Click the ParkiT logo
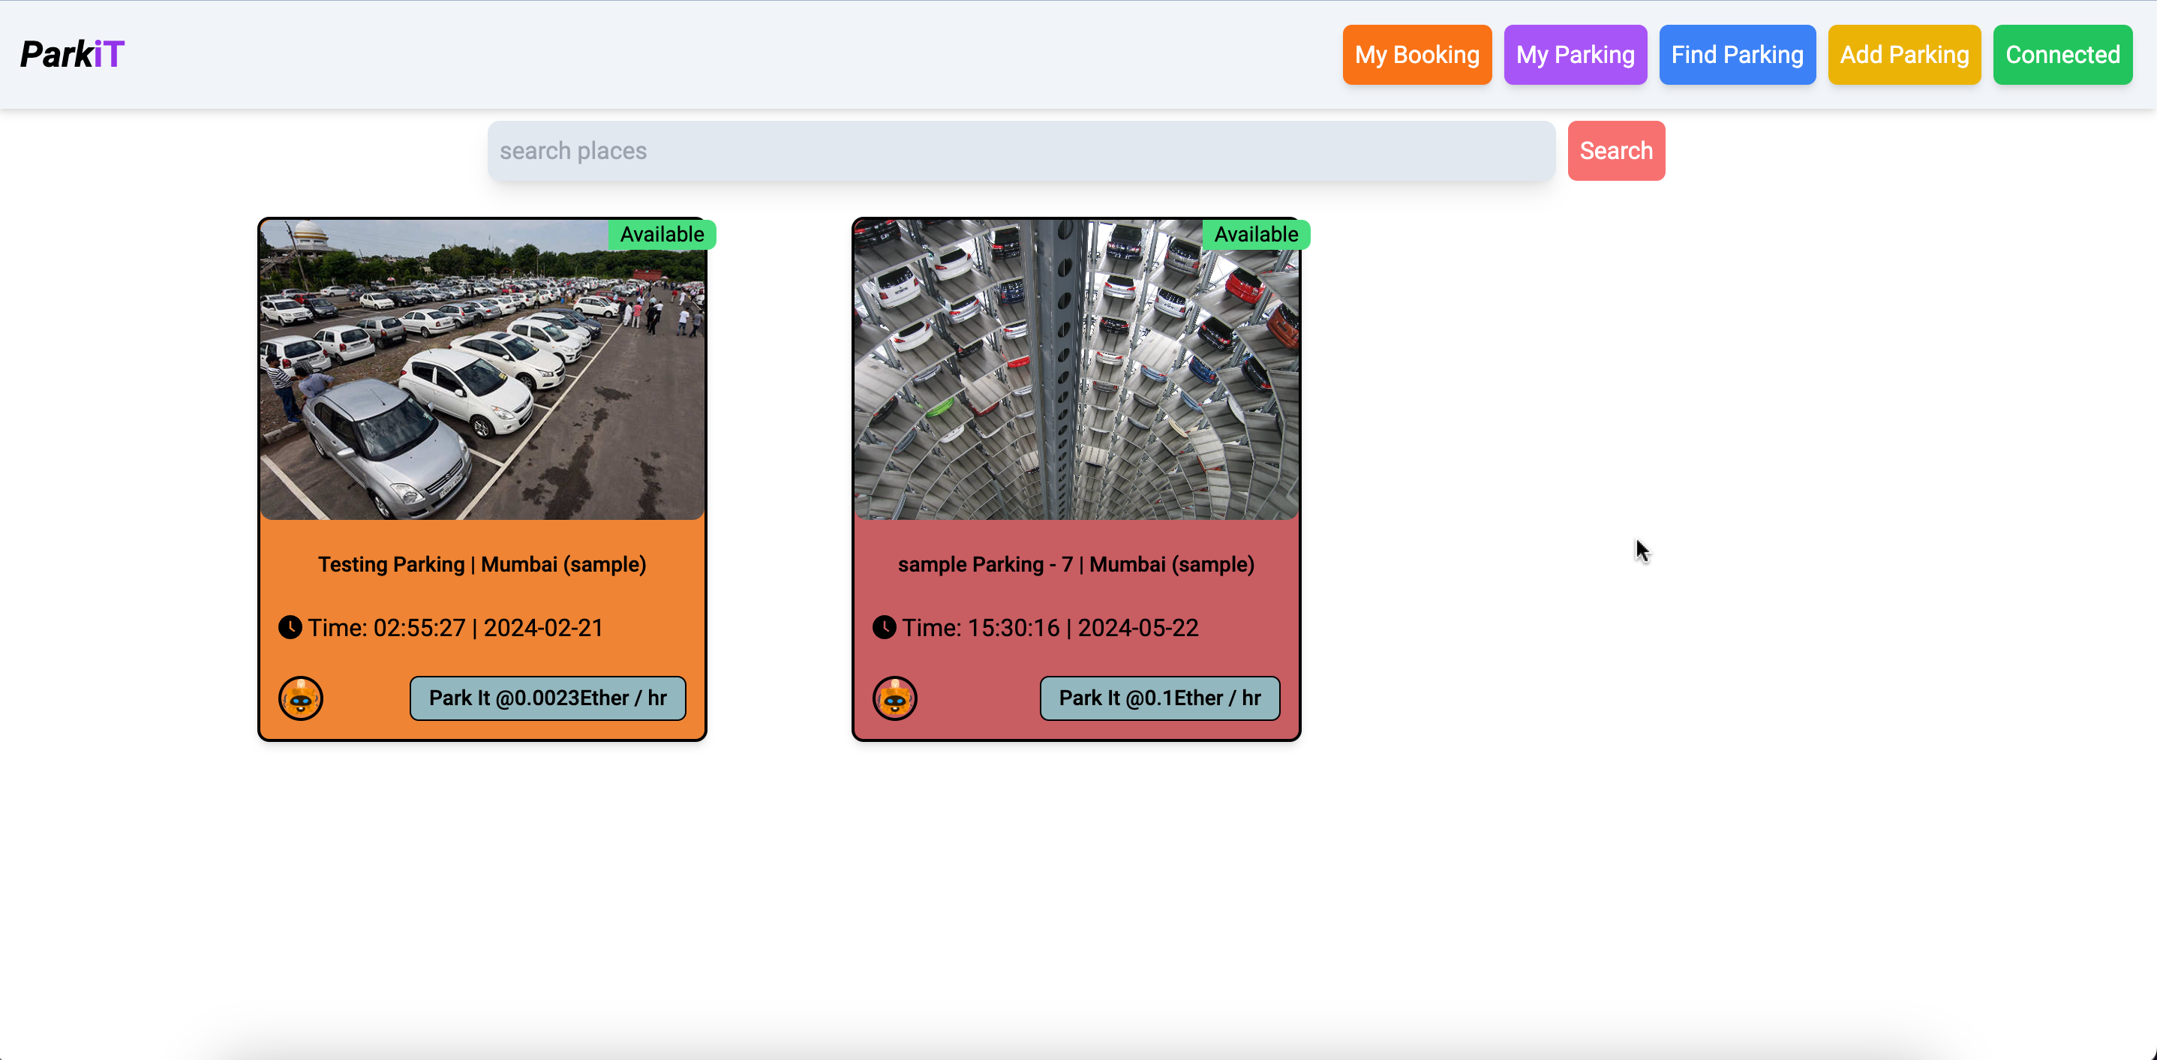Viewport: 2157px width, 1060px height. pyautogui.click(x=72, y=55)
